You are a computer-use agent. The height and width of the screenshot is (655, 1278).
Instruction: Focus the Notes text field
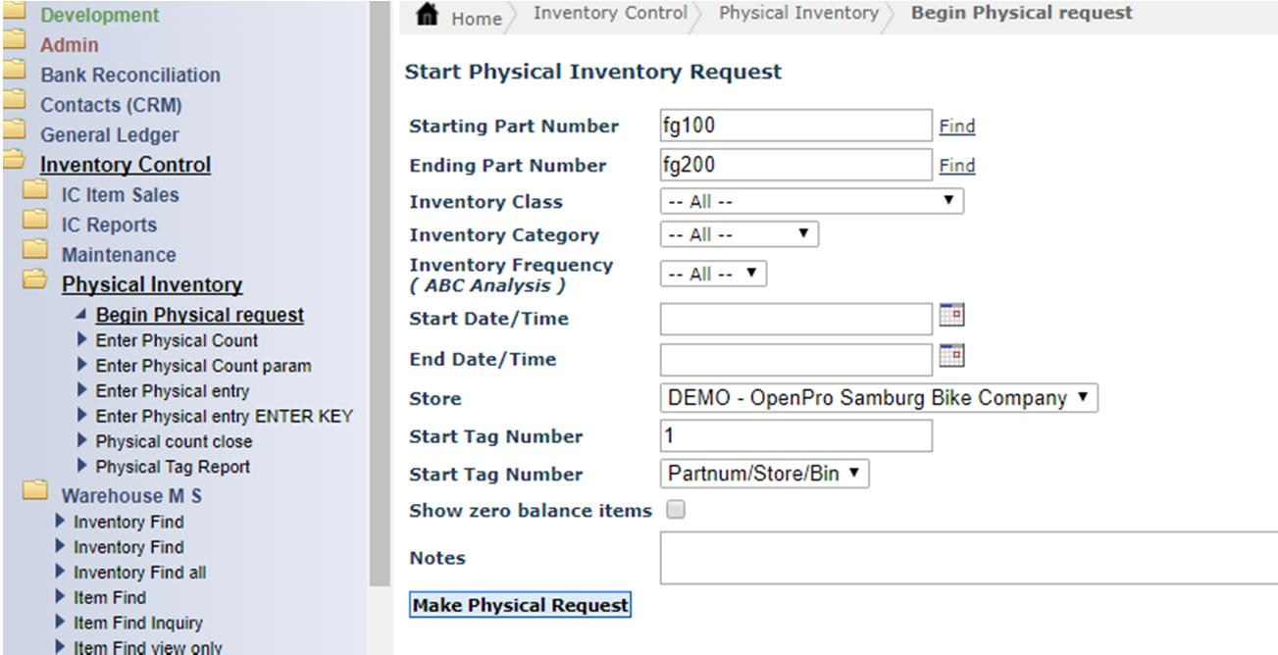pyautogui.click(x=968, y=558)
